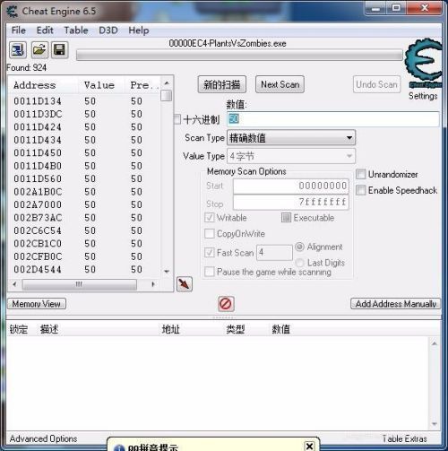This screenshot has height=451, width=448.
Task: Open the Memory View window
Action: (x=37, y=304)
